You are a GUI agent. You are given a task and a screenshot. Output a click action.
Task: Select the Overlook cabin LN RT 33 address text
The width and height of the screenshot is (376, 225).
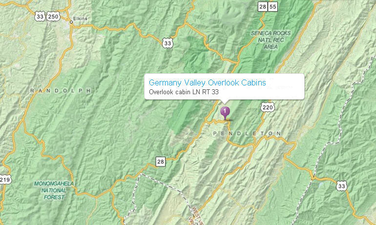184,92
